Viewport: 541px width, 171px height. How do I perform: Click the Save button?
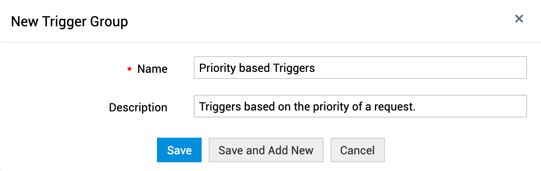(x=179, y=150)
